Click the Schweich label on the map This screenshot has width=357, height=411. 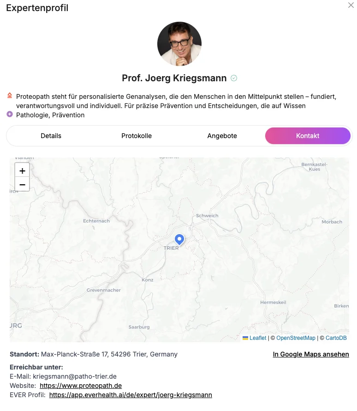pyautogui.click(x=207, y=216)
